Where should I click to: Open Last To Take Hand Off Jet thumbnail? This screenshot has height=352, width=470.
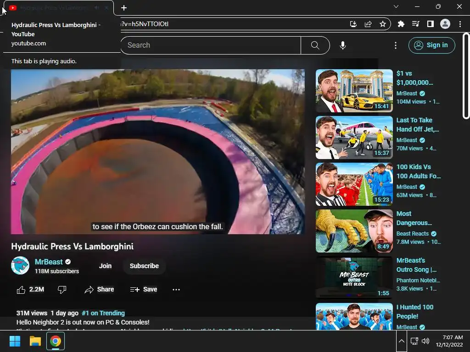pos(354,137)
